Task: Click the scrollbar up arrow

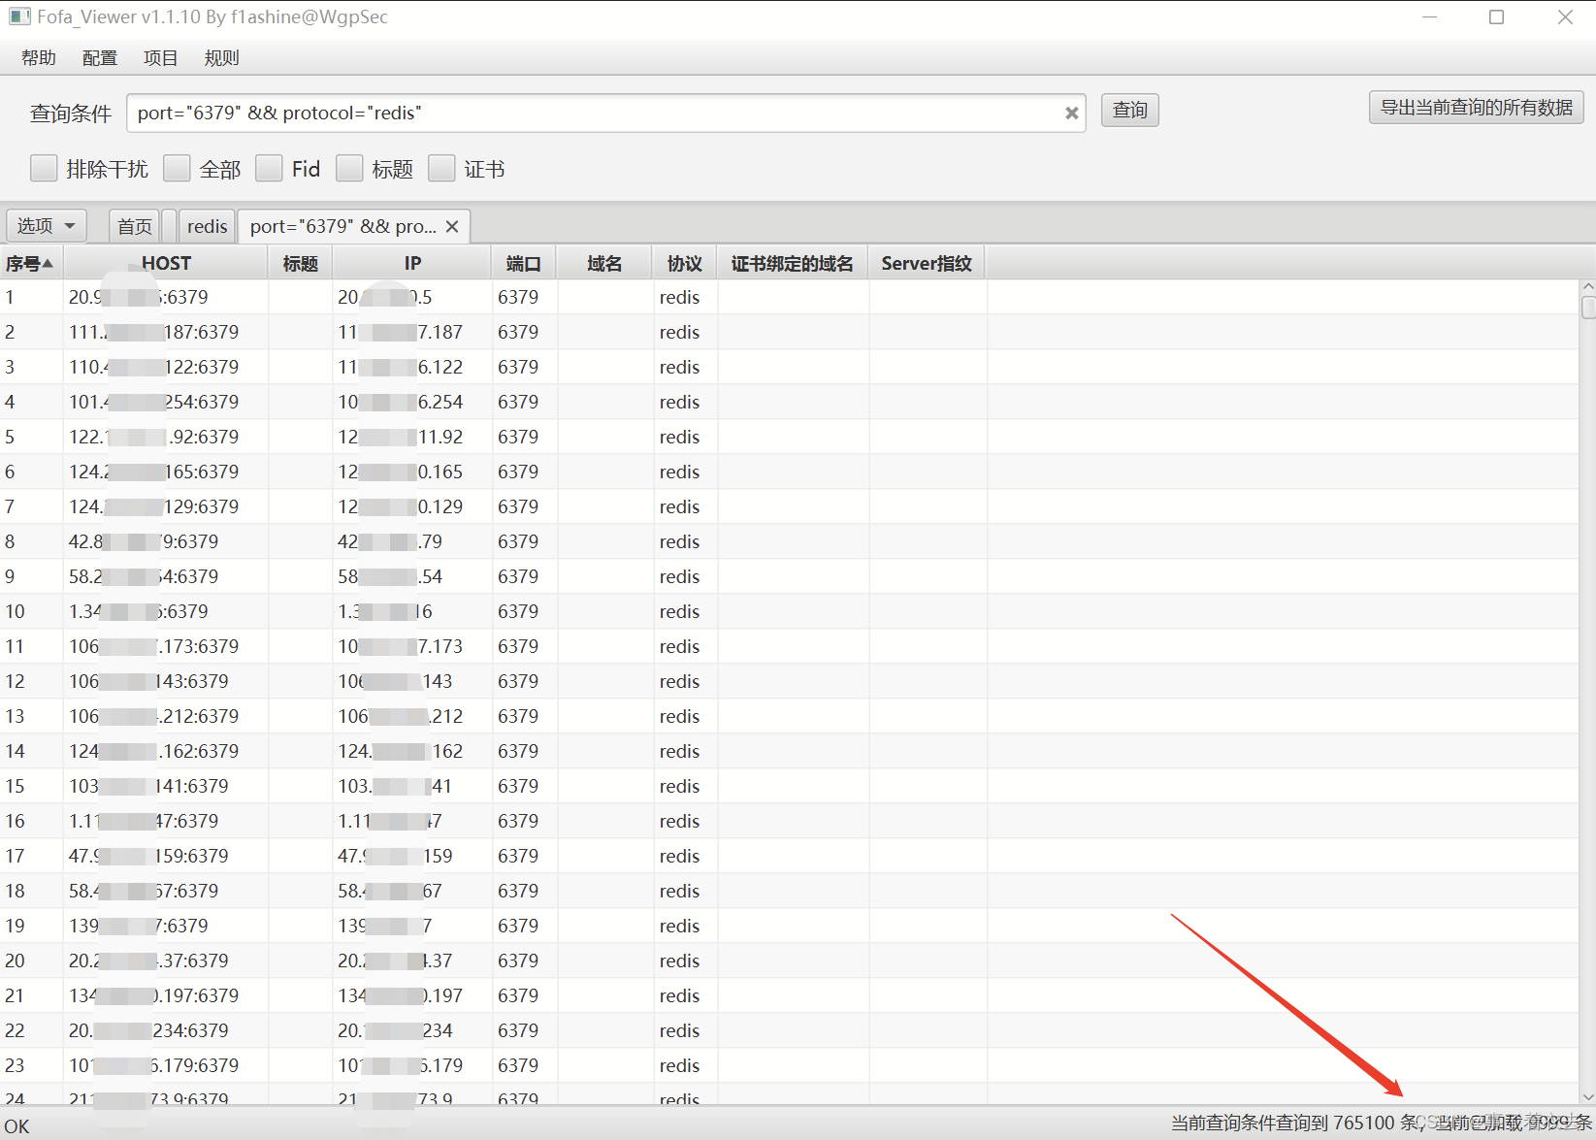Action: click(1585, 285)
